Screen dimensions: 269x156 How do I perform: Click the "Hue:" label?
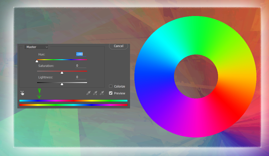click(42, 54)
